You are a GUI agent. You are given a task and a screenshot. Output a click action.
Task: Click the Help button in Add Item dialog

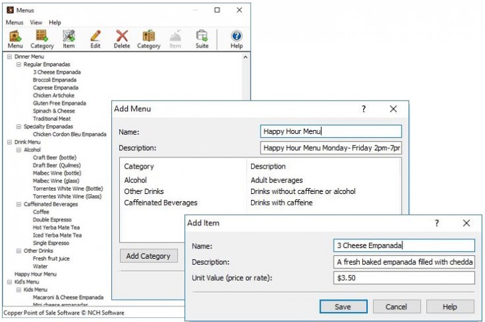click(450, 307)
